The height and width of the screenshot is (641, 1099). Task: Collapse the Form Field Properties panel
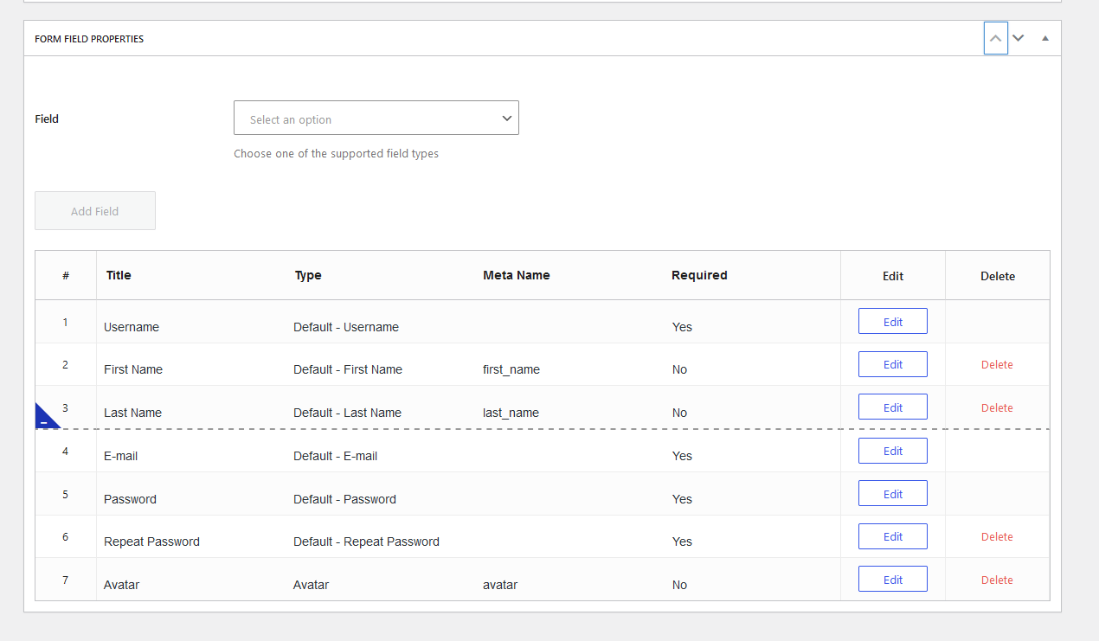(x=1045, y=39)
